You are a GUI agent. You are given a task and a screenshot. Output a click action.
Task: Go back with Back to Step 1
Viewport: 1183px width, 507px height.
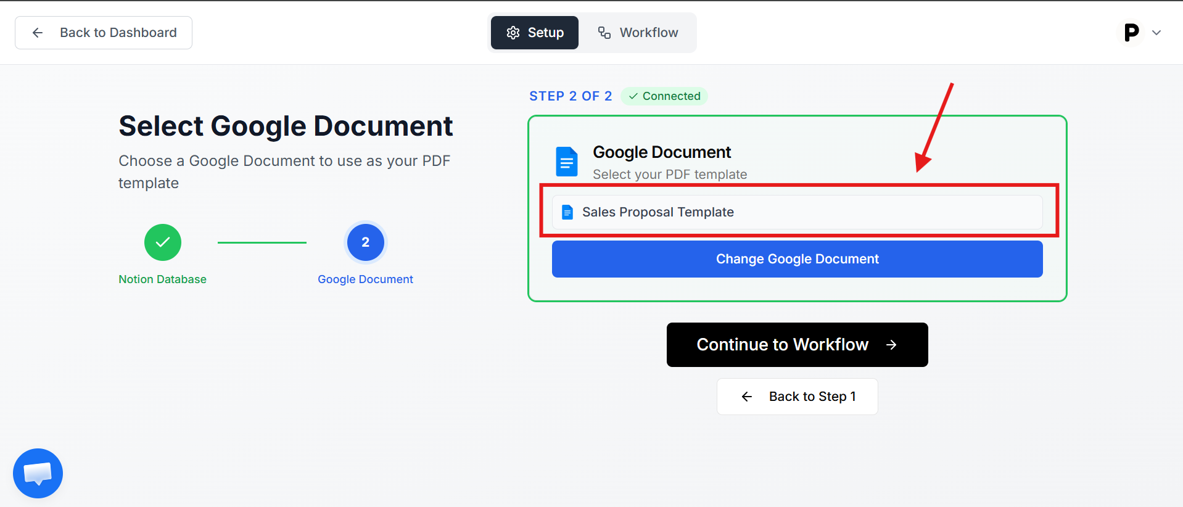point(797,397)
